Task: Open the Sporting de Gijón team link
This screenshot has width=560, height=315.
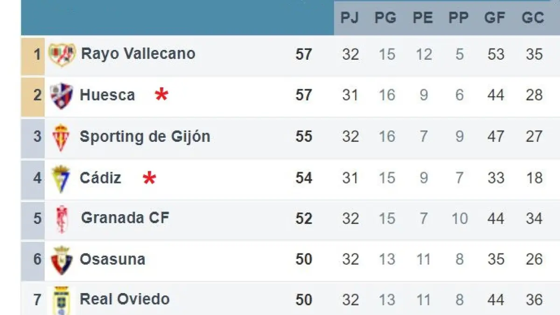Action: pyautogui.click(x=145, y=137)
